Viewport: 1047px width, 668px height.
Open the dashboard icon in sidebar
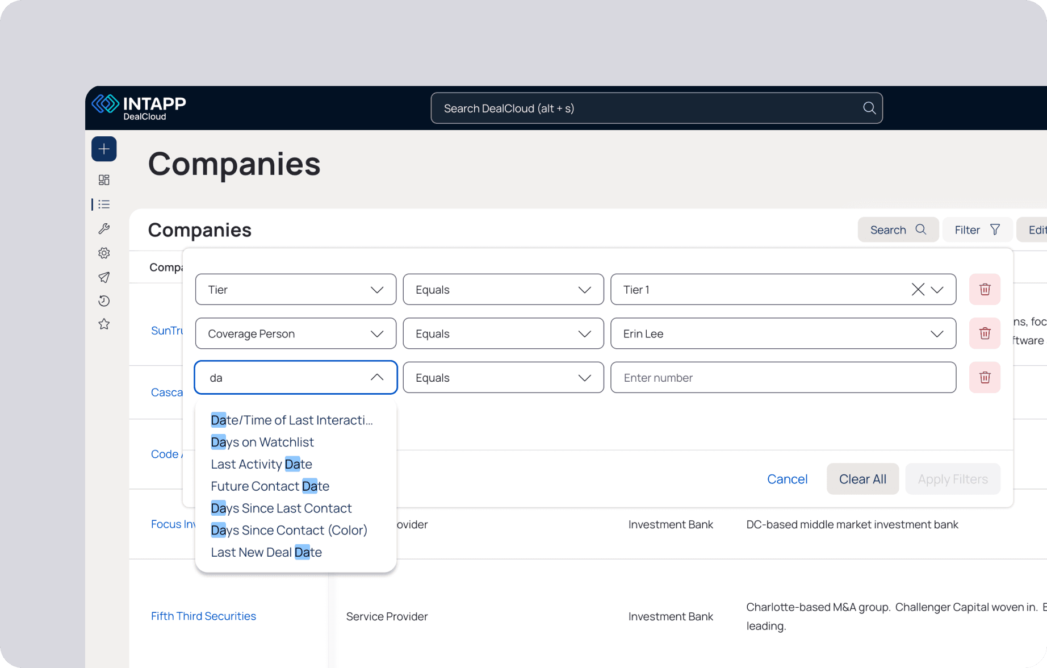pos(104,180)
